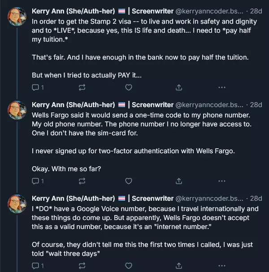
Task: Reply to the one-time code post
Action: click(35, 181)
